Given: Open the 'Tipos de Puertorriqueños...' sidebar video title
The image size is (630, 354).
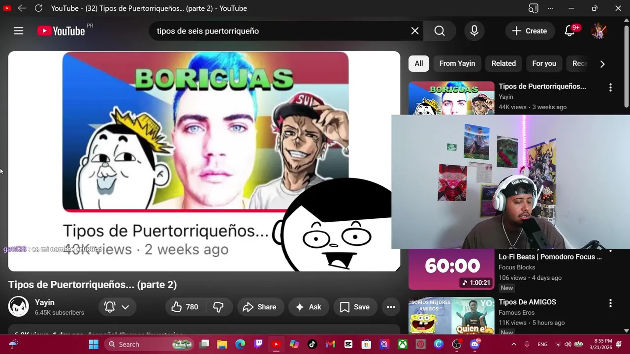Looking at the screenshot, I should point(542,86).
